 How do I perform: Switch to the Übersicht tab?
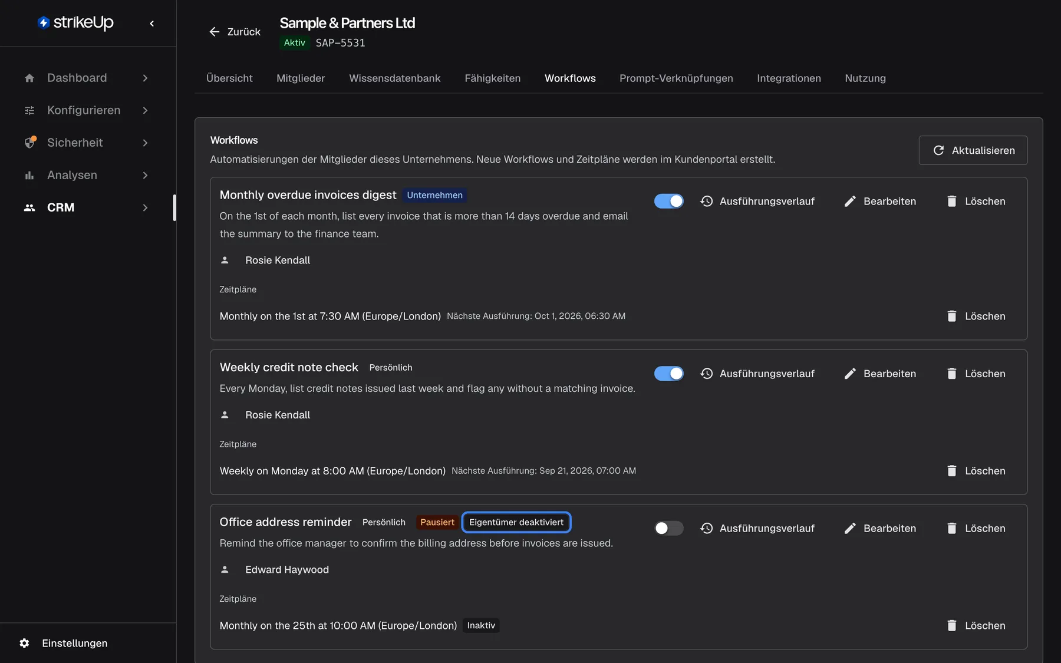point(229,78)
